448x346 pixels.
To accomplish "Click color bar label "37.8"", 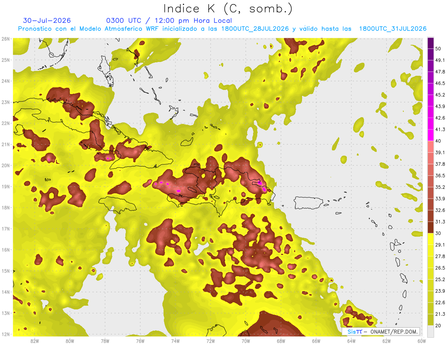I will click(x=440, y=164).
